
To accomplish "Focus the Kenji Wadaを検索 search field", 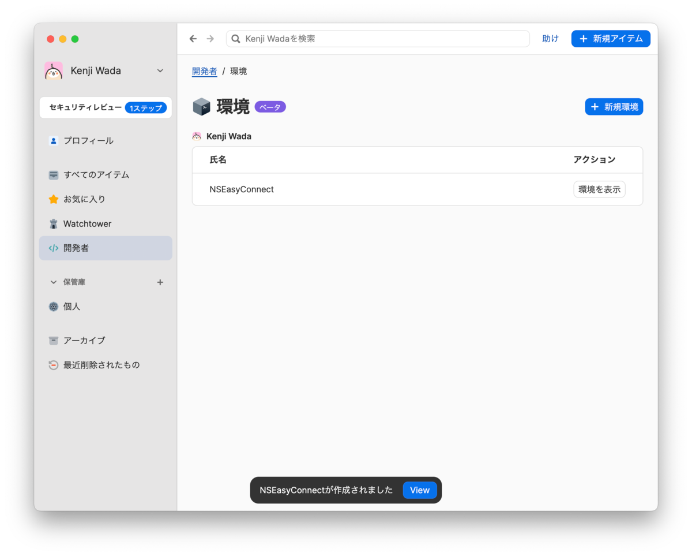I will 378,39.
